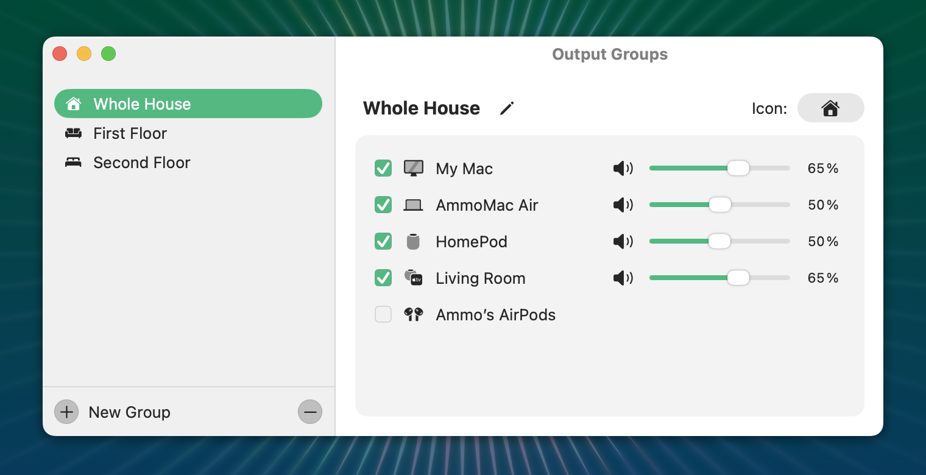Click the minus icon to remove group
The height and width of the screenshot is (475, 926).
pos(310,412)
